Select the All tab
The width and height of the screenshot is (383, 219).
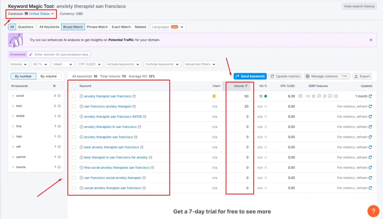point(12,27)
